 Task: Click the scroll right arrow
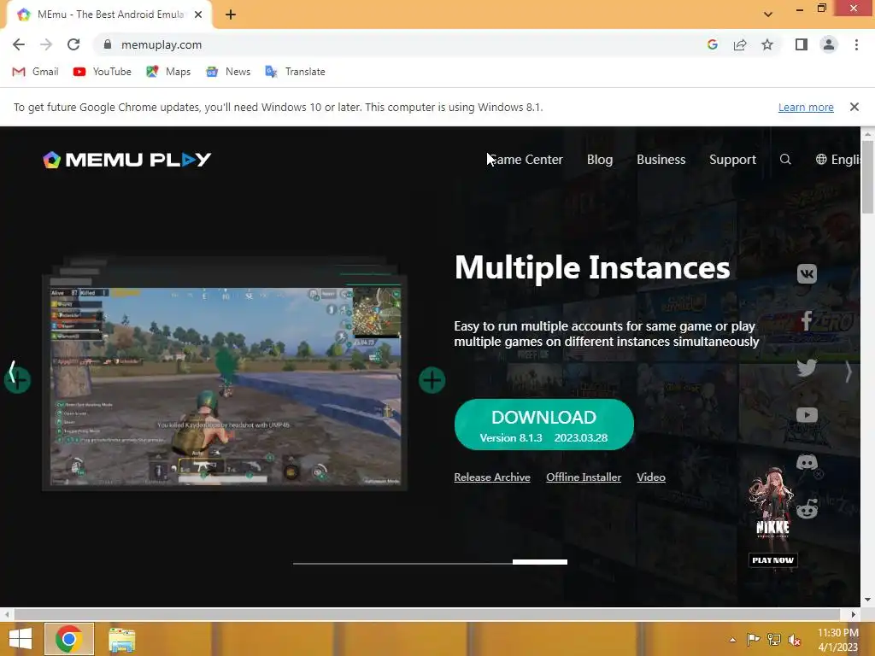pos(853,614)
